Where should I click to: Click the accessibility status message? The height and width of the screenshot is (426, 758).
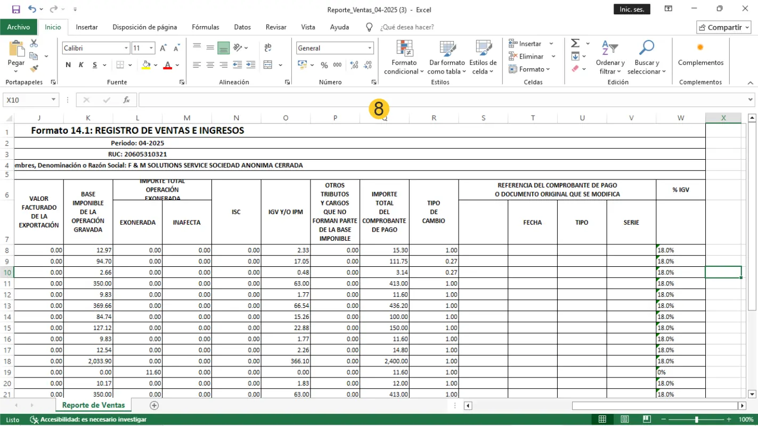(x=88, y=420)
